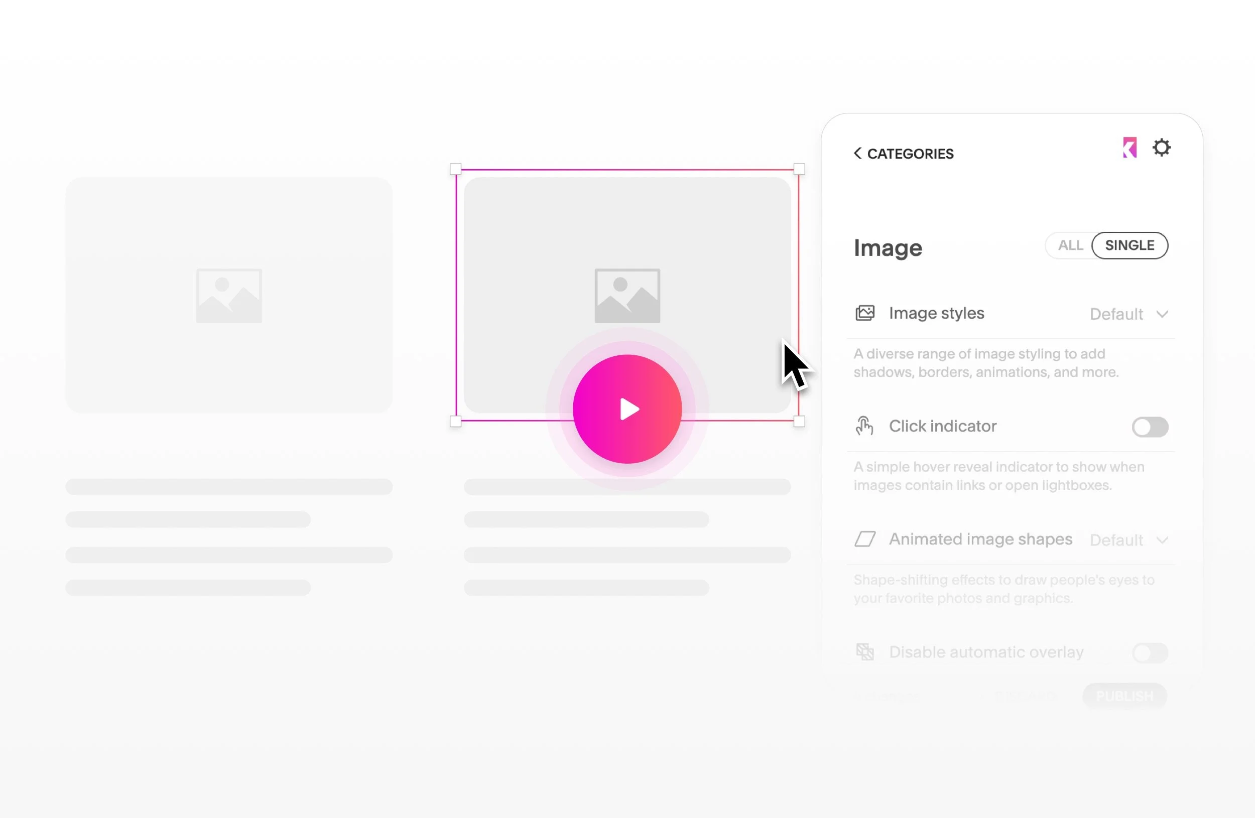Open settings via the gear icon
This screenshot has width=1255, height=818.
click(1161, 148)
